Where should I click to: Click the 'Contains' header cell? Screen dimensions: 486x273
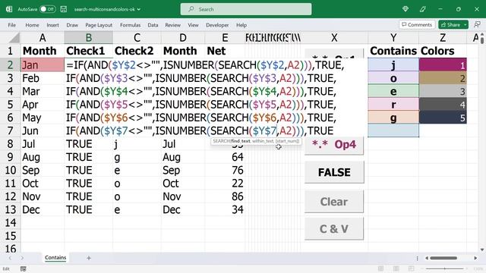tap(393, 51)
